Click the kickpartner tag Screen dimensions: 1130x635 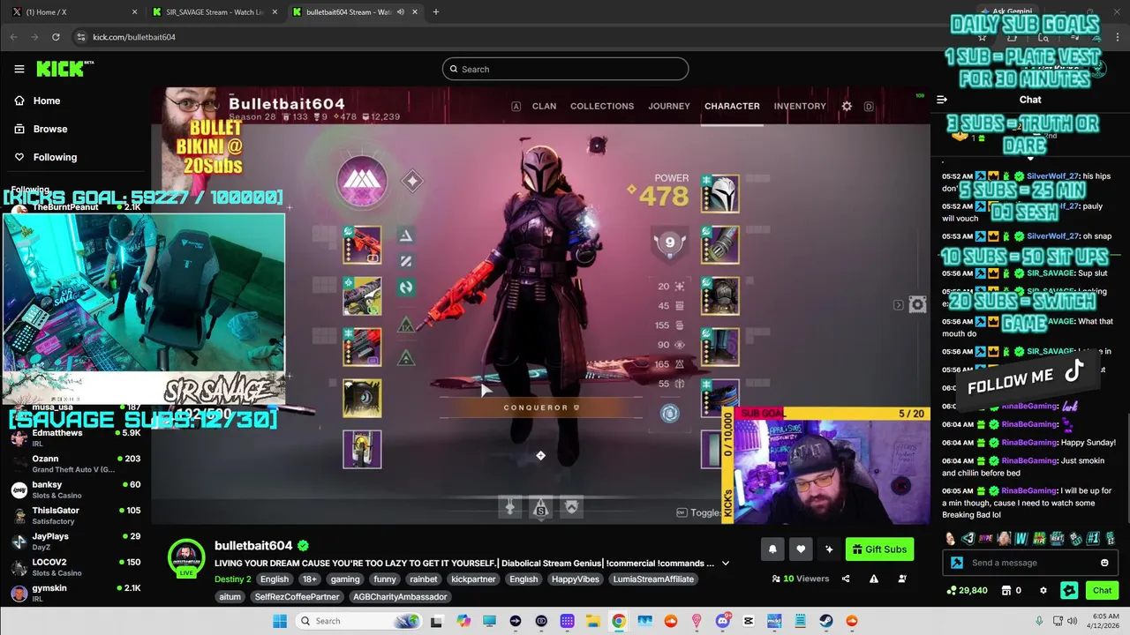(473, 579)
